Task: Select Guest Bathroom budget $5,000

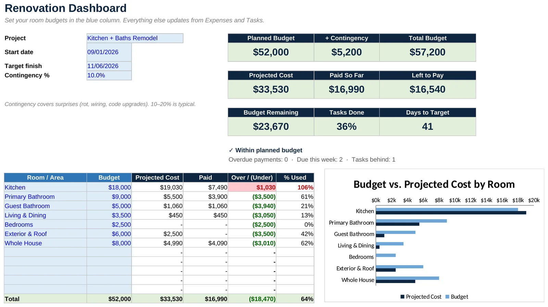Action: click(x=109, y=206)
